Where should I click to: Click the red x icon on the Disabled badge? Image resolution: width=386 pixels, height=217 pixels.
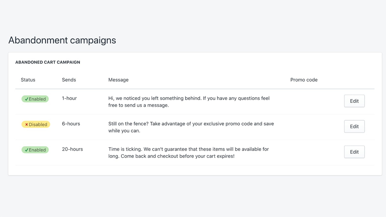point(27,124)
